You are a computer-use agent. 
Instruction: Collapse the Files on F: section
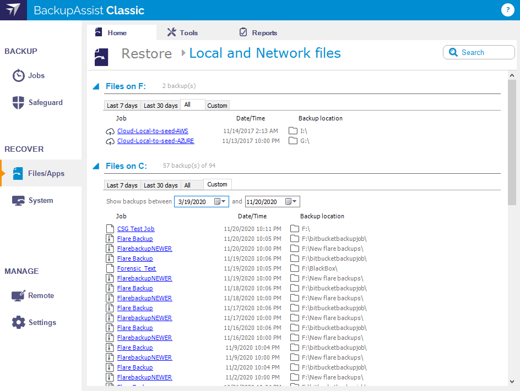(96, 86)
